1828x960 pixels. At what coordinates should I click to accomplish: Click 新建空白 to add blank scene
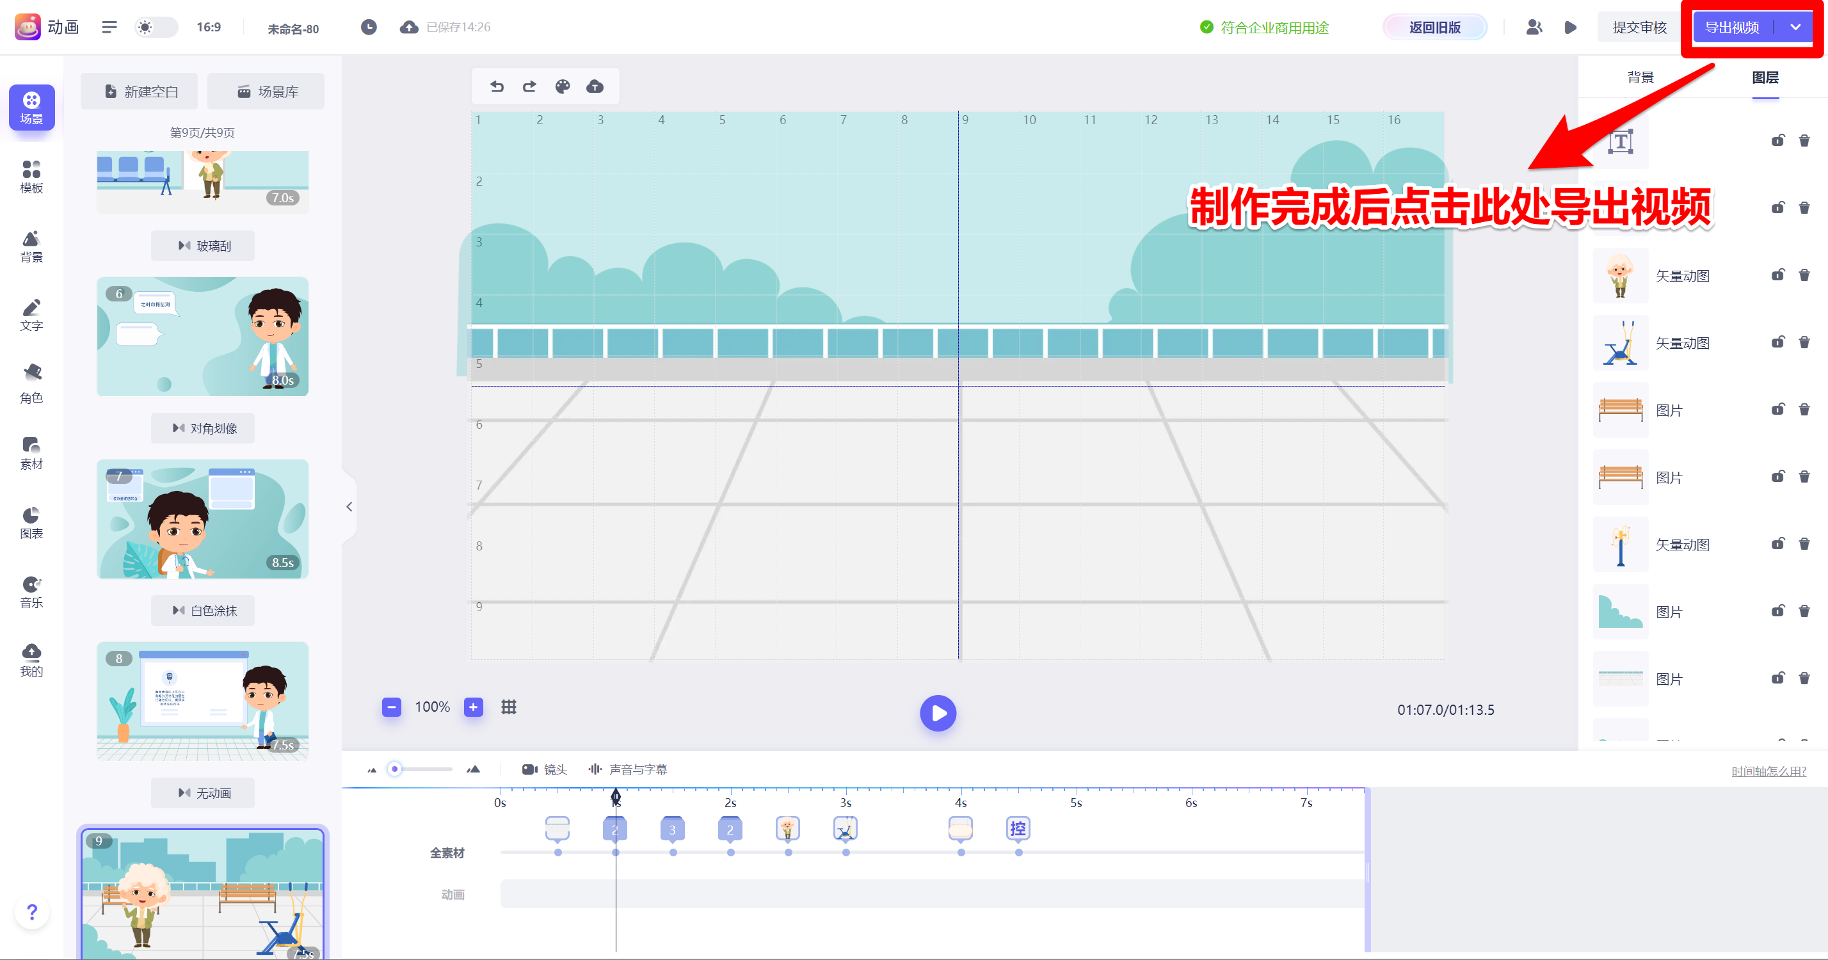point(140,92)
